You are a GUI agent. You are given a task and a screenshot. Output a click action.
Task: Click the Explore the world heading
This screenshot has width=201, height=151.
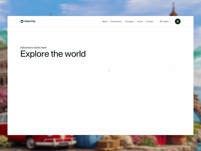click(x=53, y=54)
